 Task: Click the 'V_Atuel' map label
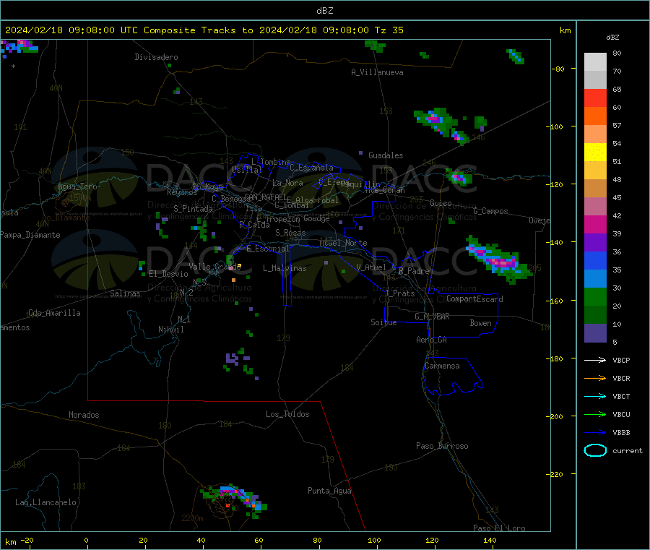(371, 267)
